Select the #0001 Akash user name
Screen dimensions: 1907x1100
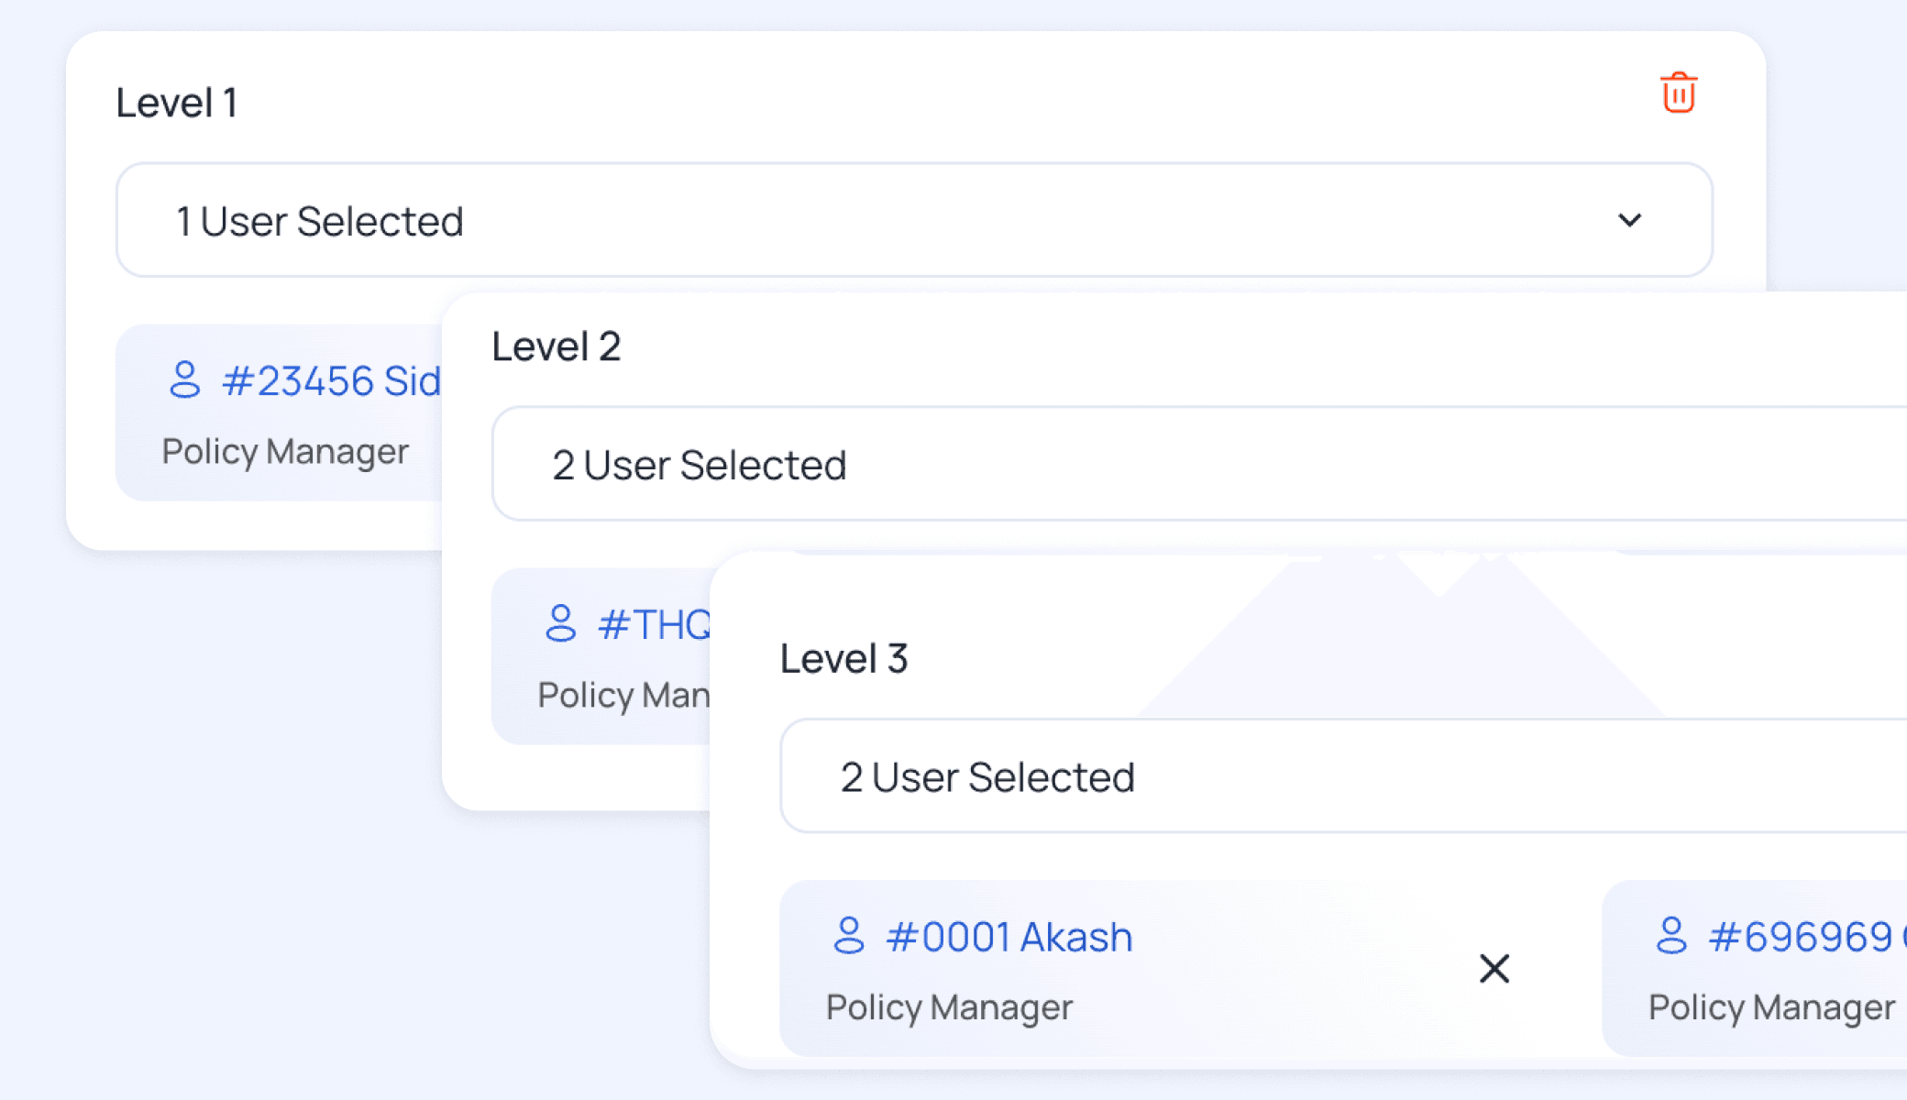point(1009,937)
